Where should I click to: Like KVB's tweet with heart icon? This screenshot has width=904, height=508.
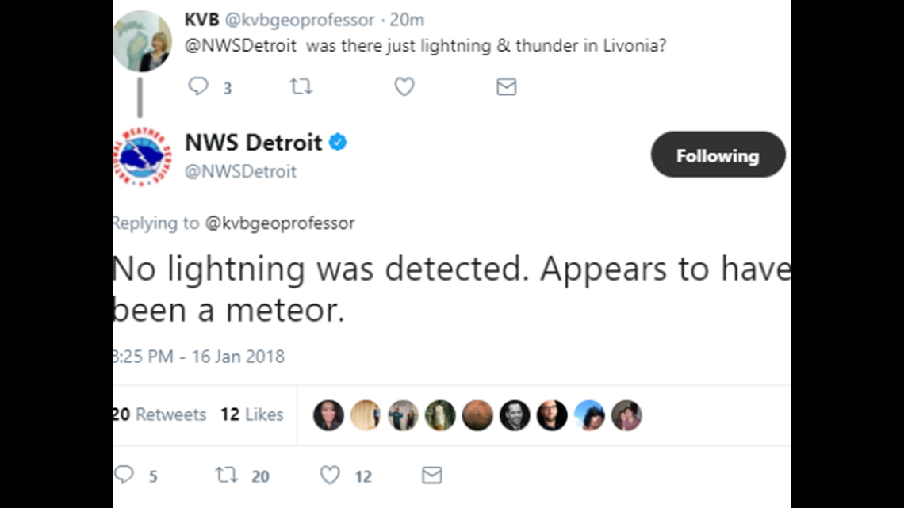404,86
